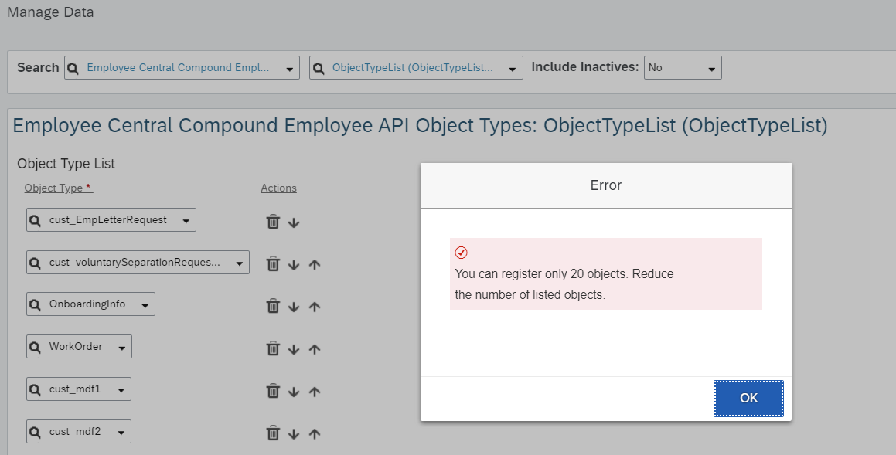Screen dimensions: 896x455
Task: Move WorkOrder row down
Action: [294, 349]
